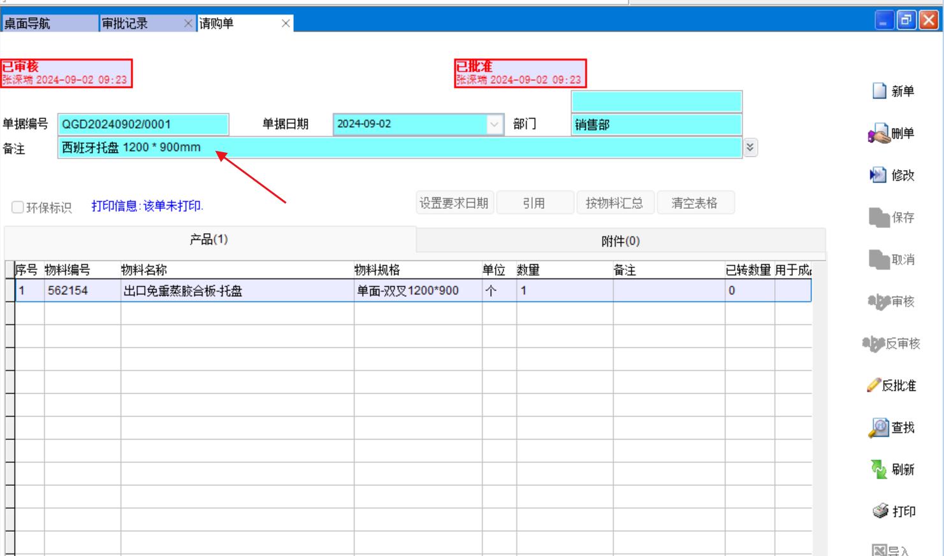Click the 修改 (modify) icon
The height and width of the screenshot is (556, 944).
[x=878, y=175]
